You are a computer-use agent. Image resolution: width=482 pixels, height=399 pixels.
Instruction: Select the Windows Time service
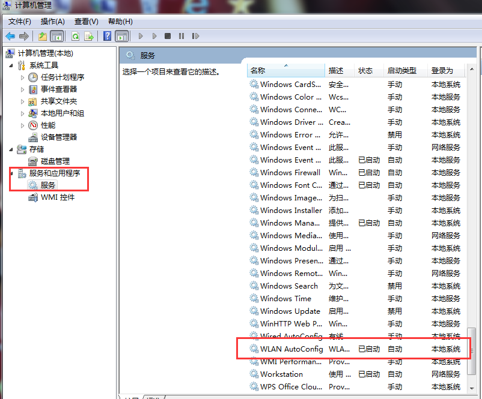pos(355,298)
